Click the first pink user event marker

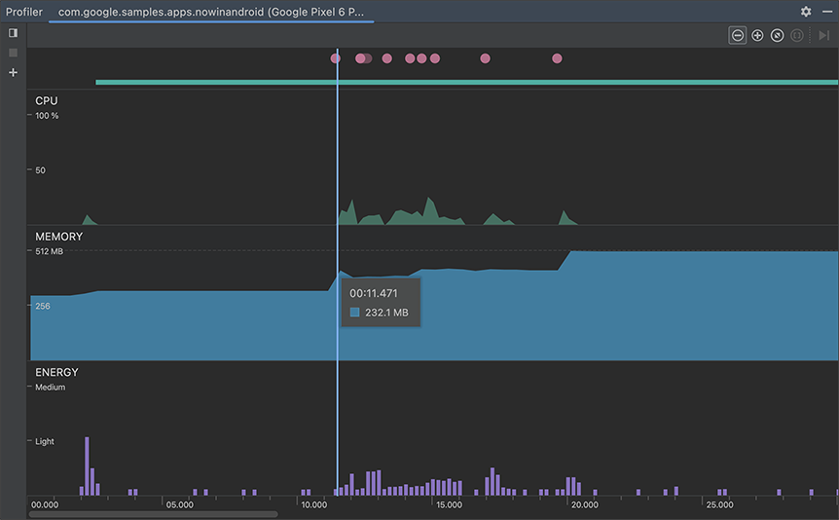pos(336,58)
